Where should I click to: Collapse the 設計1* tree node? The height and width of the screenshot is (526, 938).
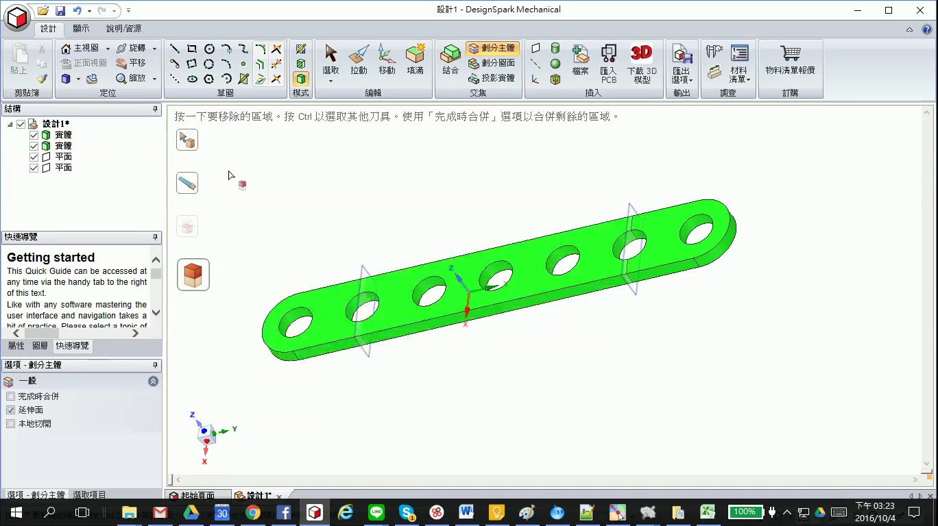pos(10,124)
